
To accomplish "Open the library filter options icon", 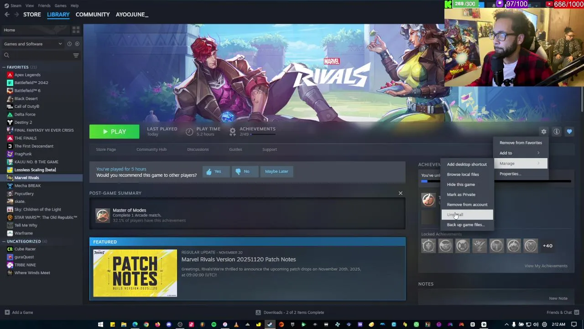I will (76, 55).
